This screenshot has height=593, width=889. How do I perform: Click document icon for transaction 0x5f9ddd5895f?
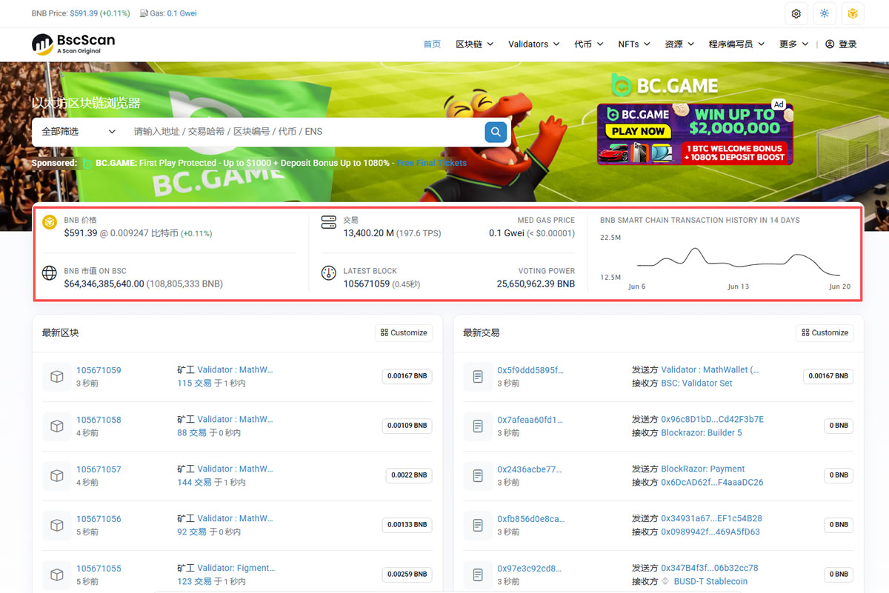click(x=478, y=377)
